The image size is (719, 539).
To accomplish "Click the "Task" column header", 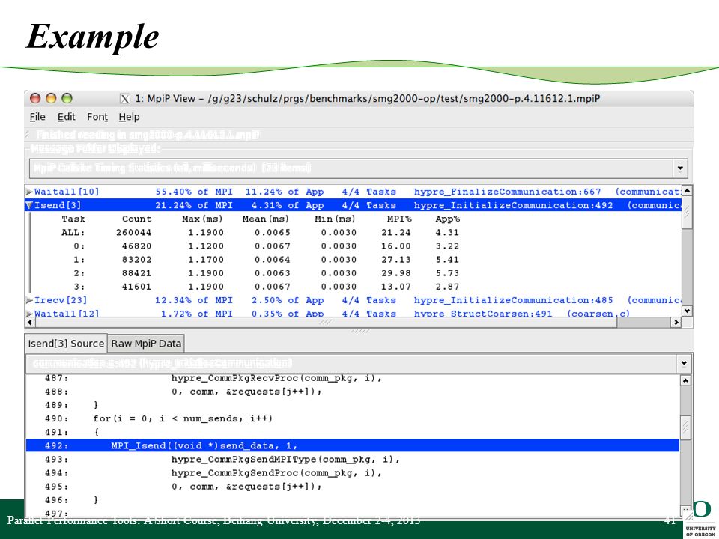I will (x=73, y=219).
